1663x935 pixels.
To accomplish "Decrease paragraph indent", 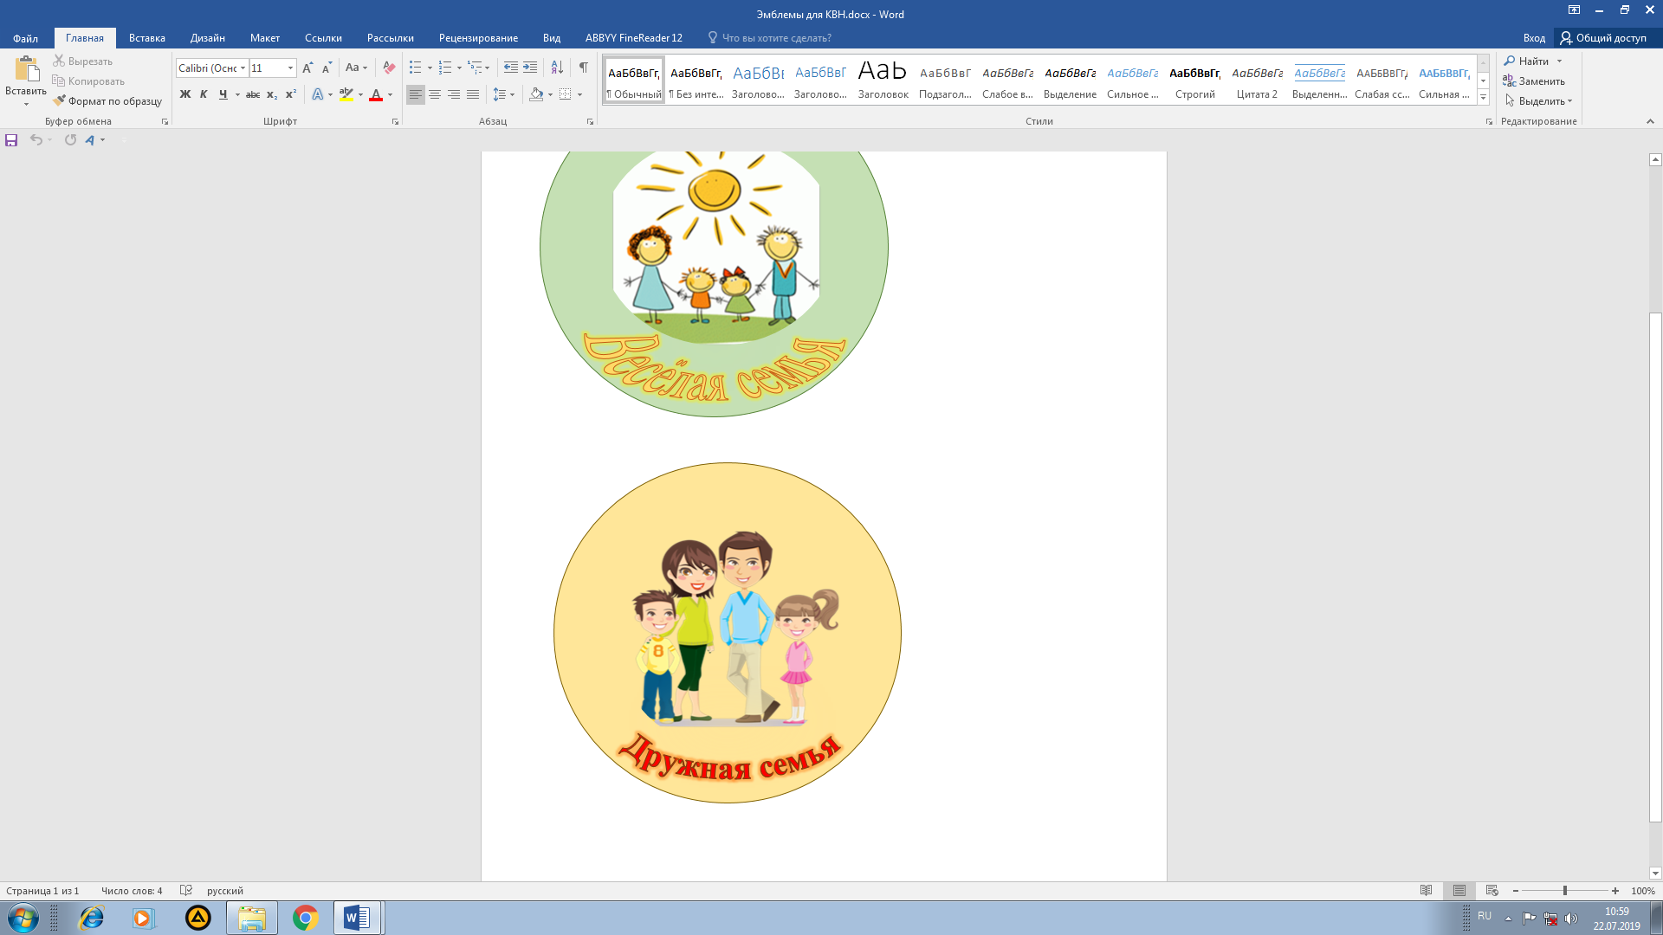I will (511, 68).
